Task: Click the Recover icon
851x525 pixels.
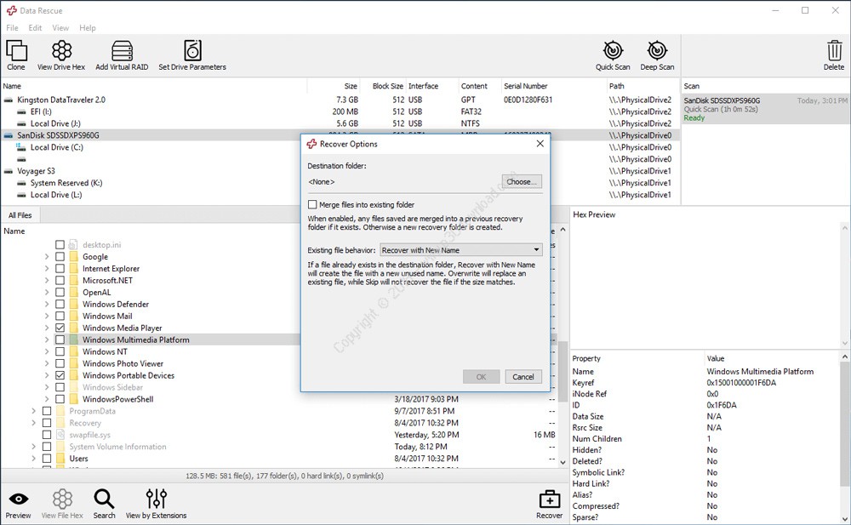Action: [x=549, y=499]
